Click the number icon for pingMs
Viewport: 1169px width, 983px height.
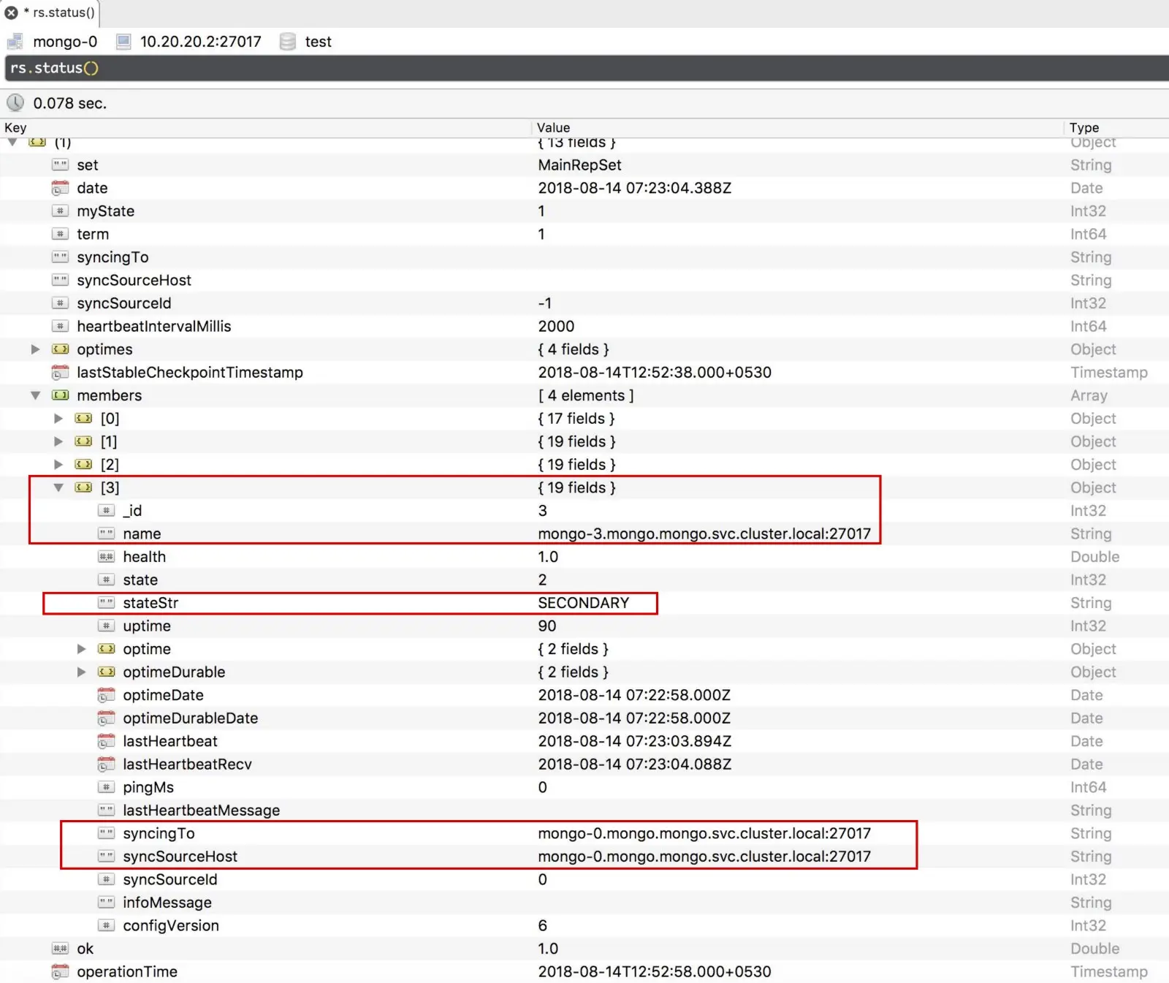click(106, 787)
